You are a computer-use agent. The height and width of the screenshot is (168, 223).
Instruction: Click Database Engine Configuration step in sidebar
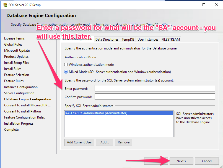coord(28,99)
